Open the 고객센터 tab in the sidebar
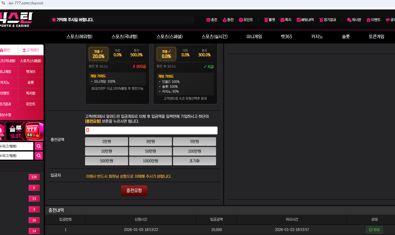Screen dimensions: 395x235 click(31, 50)
